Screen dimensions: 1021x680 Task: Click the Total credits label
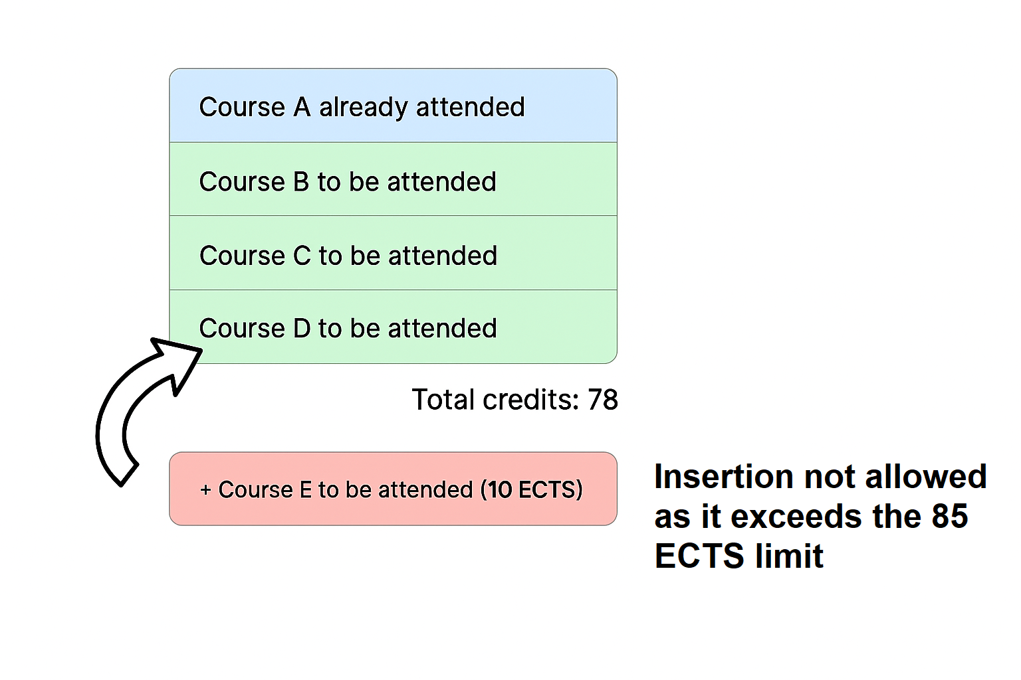496,400
